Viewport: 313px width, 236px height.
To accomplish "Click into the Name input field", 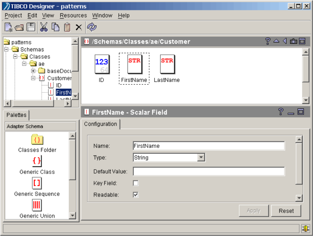I will click(209, 146).
